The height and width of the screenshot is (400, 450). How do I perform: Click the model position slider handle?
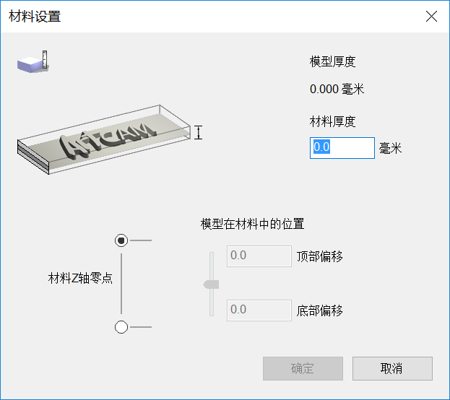[211, 284]
